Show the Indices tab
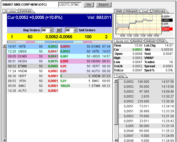This screenshot has width=177, height=142. [150, 41]
